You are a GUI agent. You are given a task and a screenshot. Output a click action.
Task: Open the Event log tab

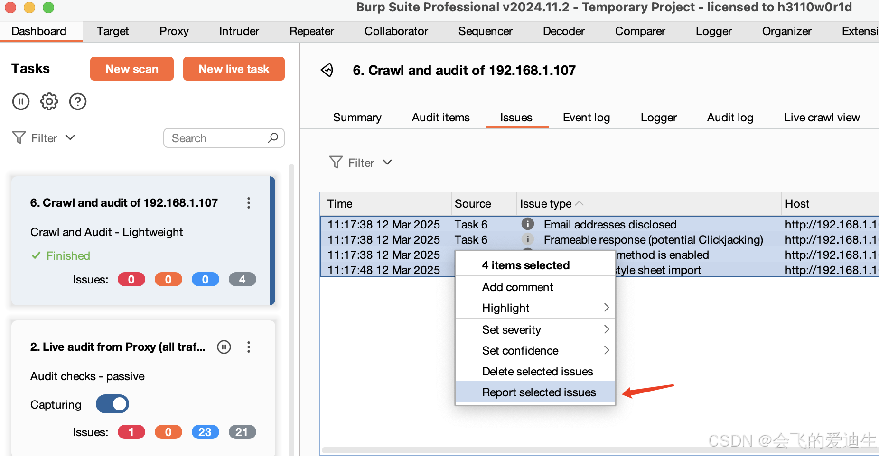tap(587, 118)
